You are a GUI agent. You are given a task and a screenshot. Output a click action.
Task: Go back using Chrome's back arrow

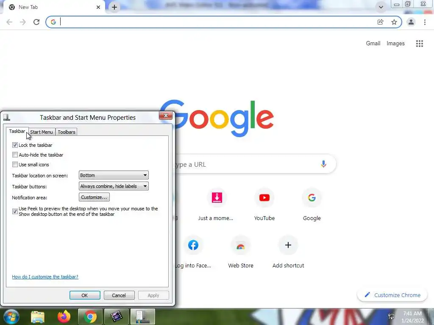coord(9,22)
